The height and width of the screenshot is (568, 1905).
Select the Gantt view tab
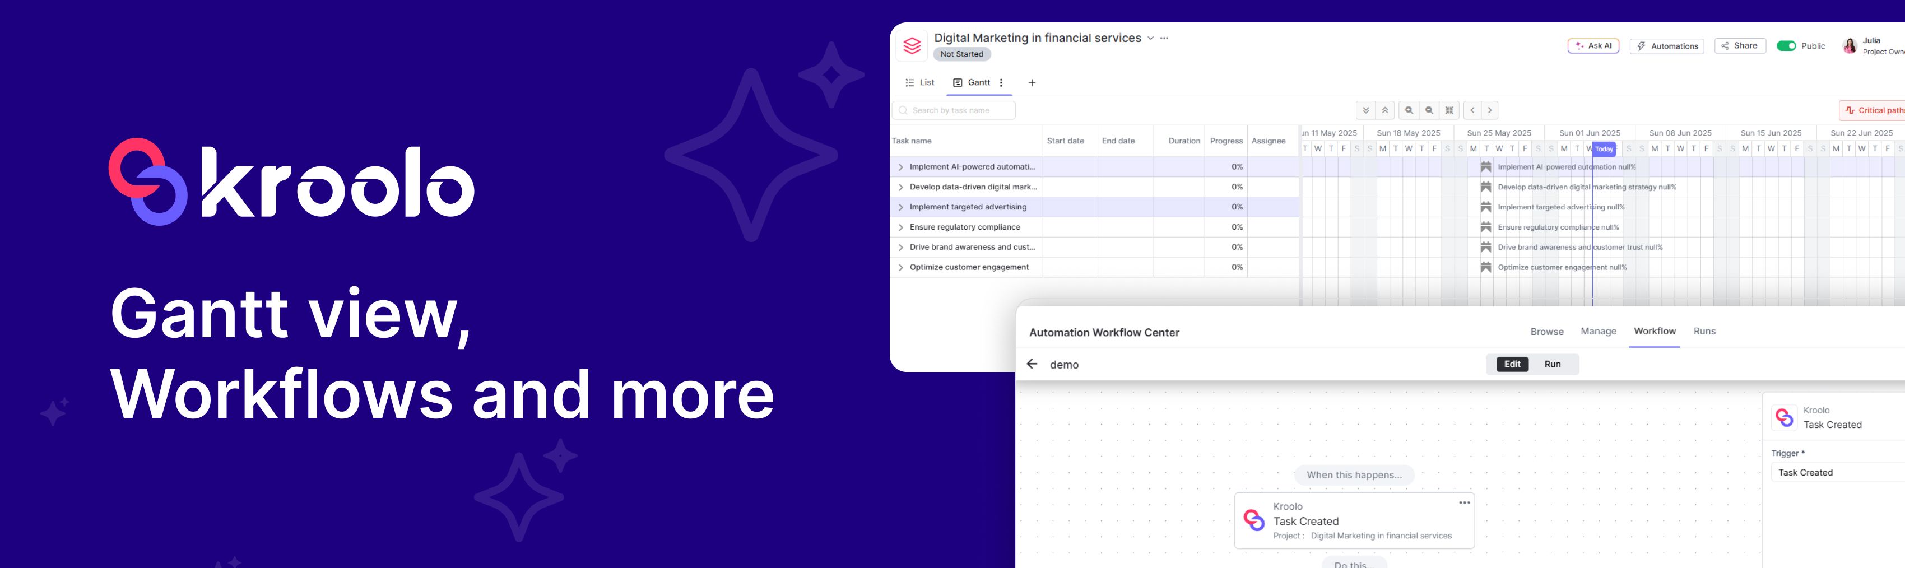tap(972, 83)
